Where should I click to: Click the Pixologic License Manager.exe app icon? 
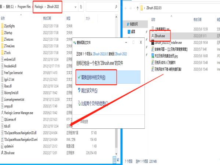pyautogui.click(x=2, y=113)
